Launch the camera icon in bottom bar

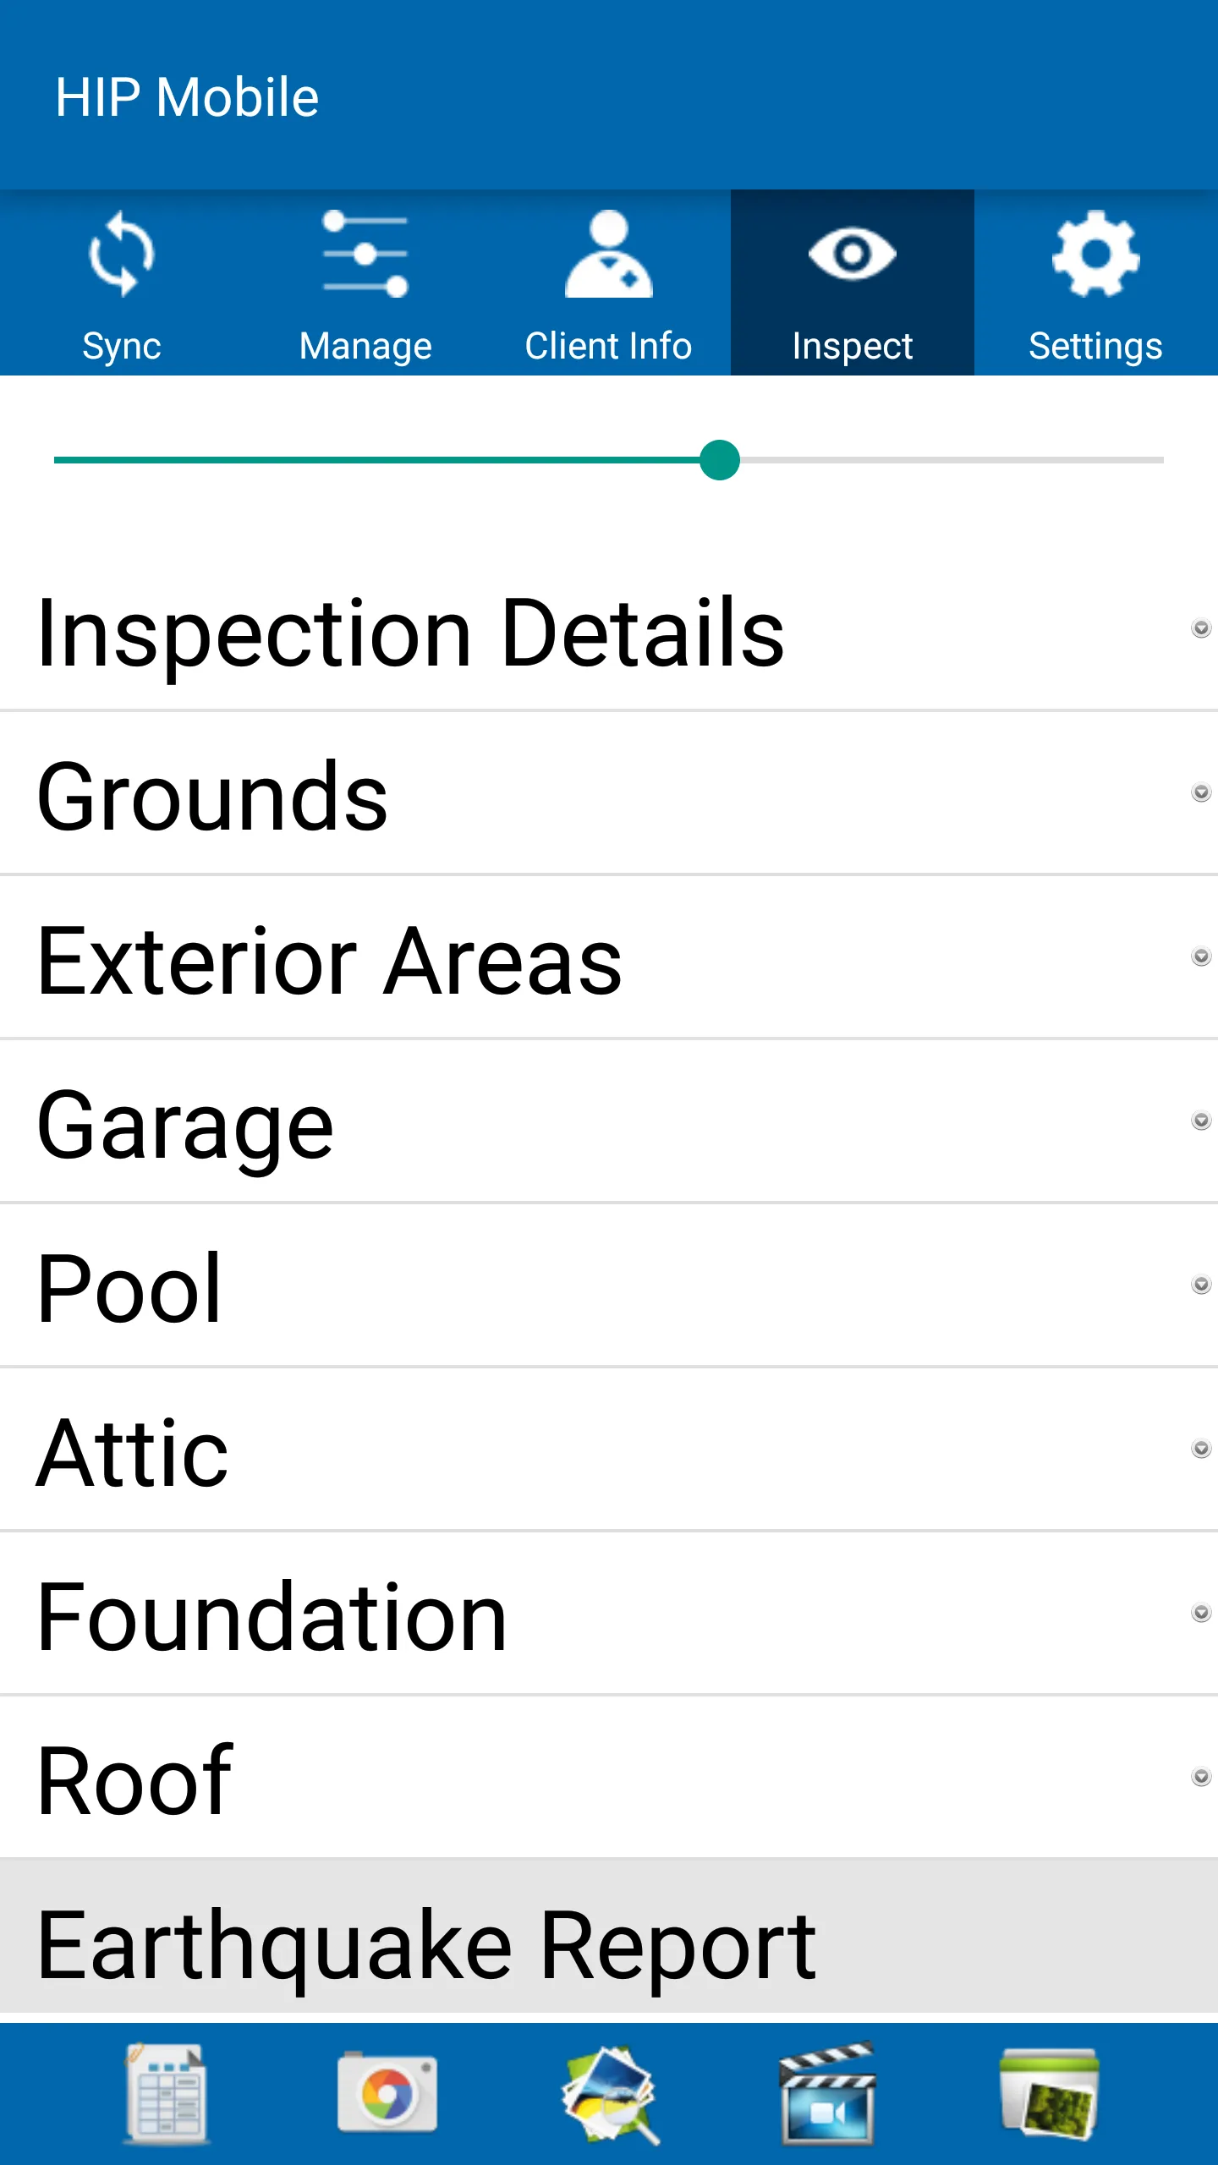pyautogui.click(x=387, y=2094)
